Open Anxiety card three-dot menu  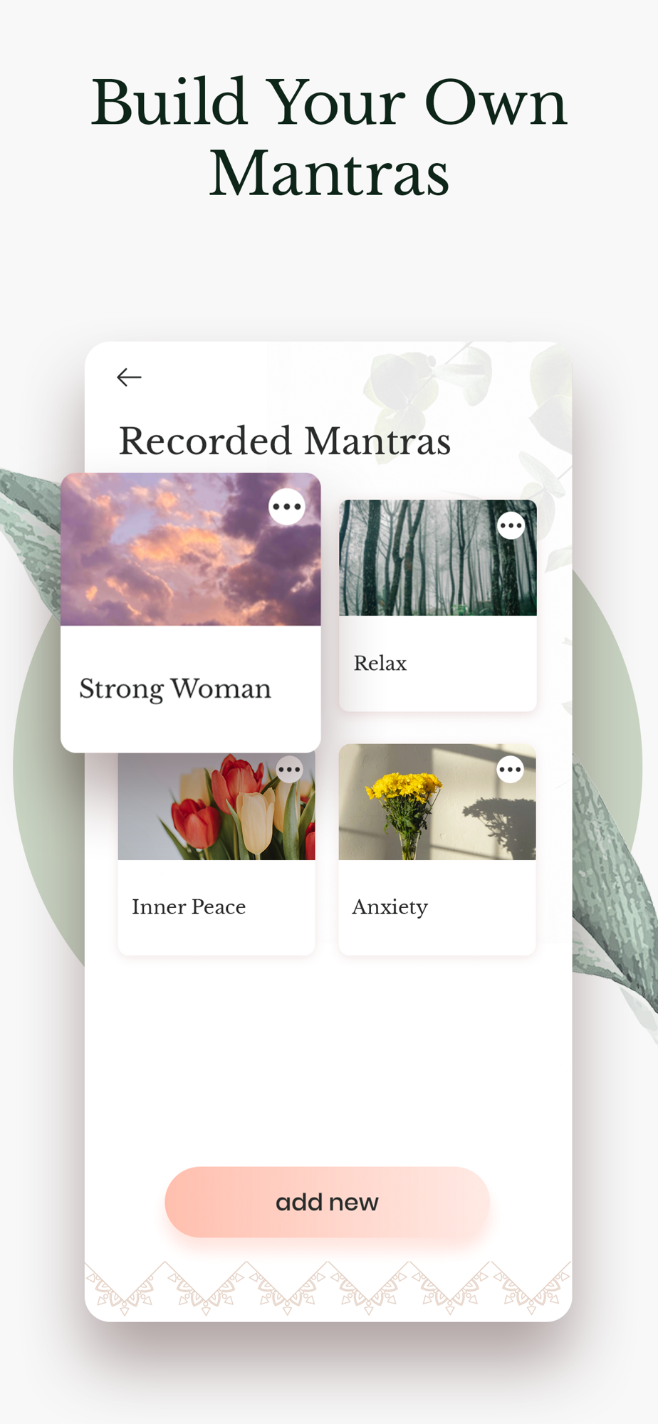click(510, 769)
